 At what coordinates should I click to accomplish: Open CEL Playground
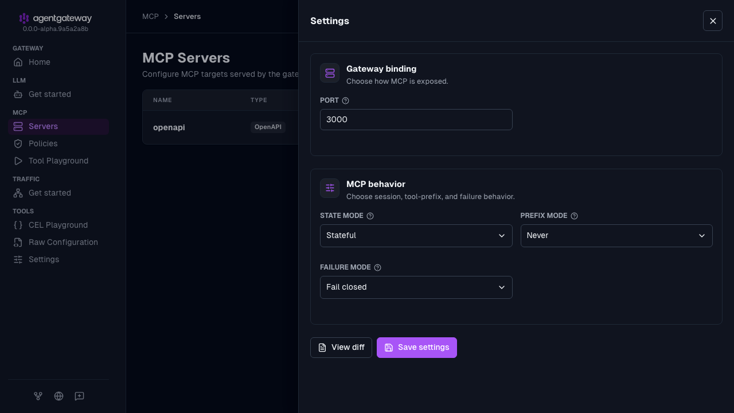click(58, 225)
